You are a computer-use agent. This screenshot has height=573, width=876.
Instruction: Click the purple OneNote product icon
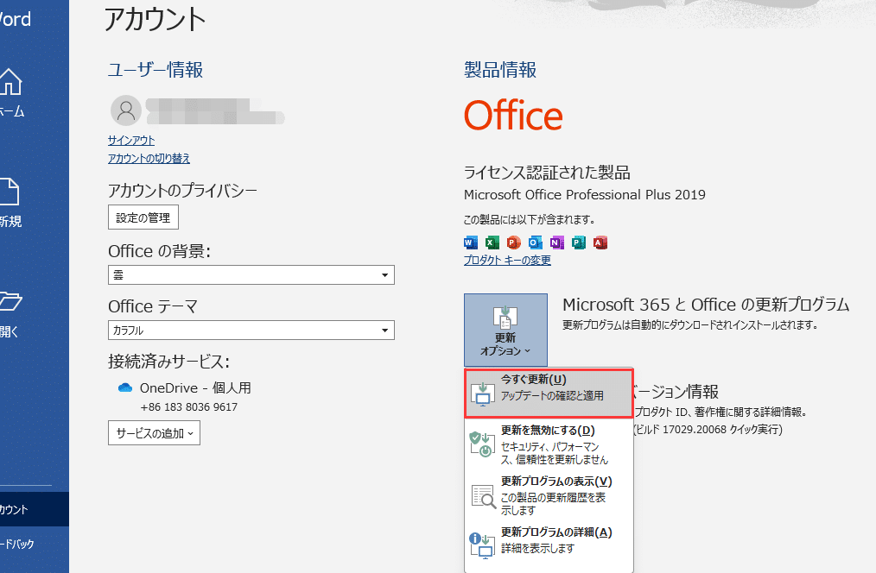[557, 242]
